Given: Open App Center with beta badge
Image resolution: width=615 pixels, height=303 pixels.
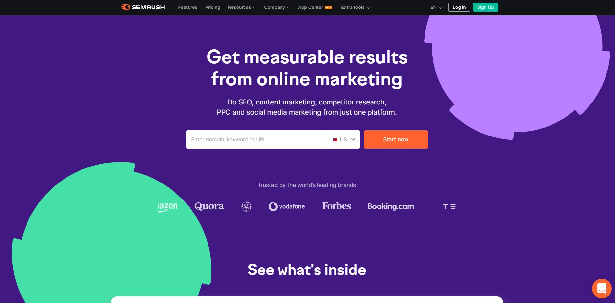Looking at the screenshot, I should tap(315, 7).
